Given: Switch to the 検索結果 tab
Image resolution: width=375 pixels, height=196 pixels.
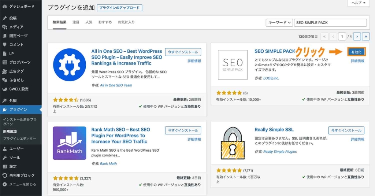Looking at the screenshot, I should pyautogui.click(x=60, y=22).
